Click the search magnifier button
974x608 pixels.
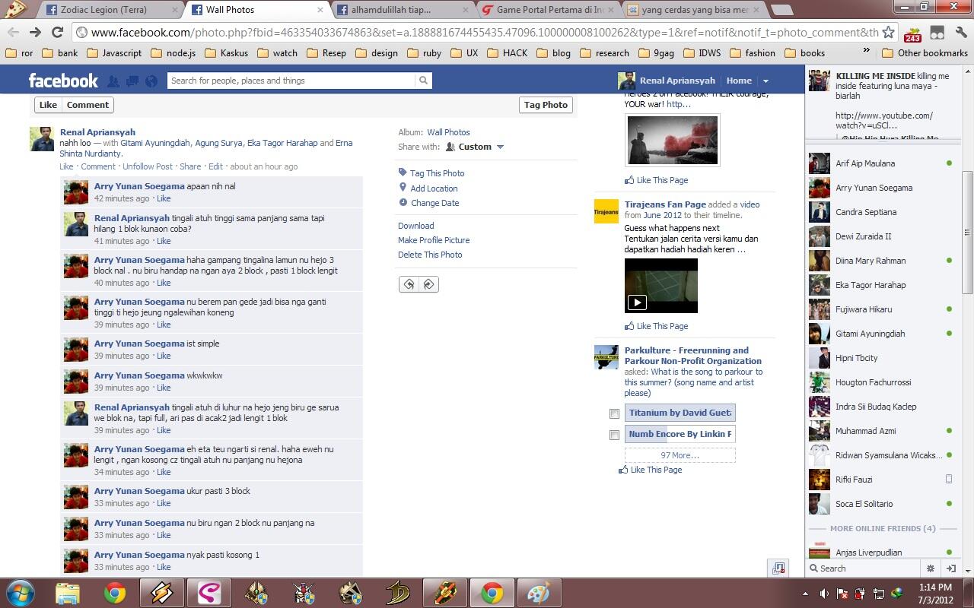[423, 81]
